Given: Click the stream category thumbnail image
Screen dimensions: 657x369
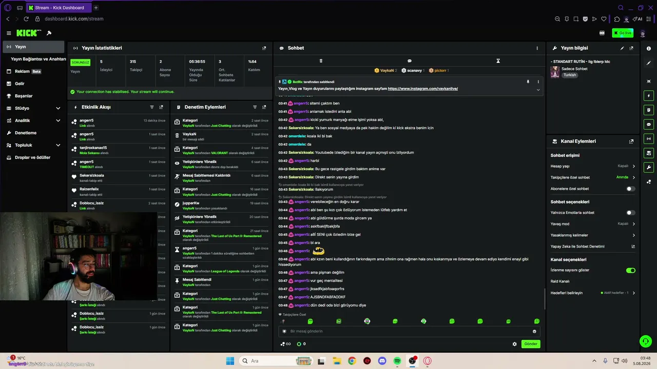Looking at the screenshot, I should coord(555,72).
